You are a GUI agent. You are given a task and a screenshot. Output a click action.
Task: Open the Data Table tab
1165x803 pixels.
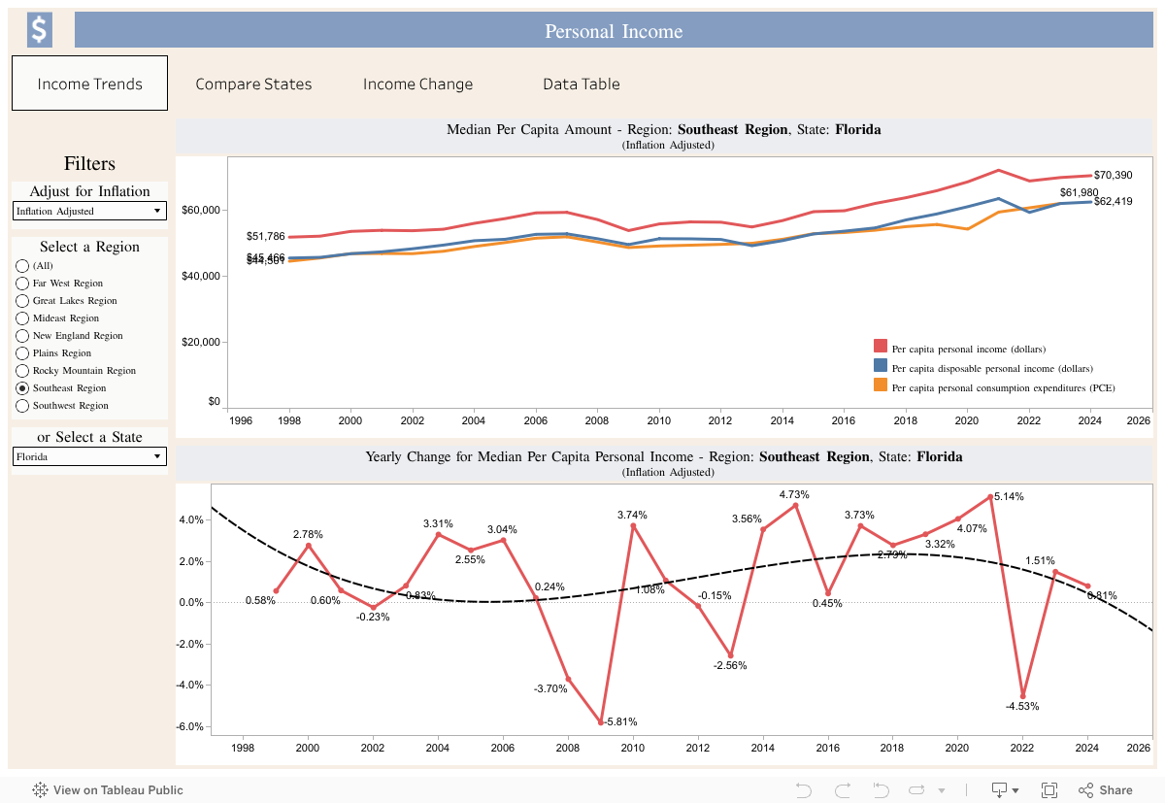581,84
